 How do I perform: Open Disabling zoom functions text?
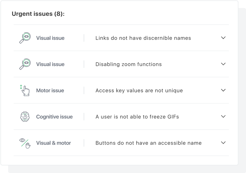(x=129, y=64)
